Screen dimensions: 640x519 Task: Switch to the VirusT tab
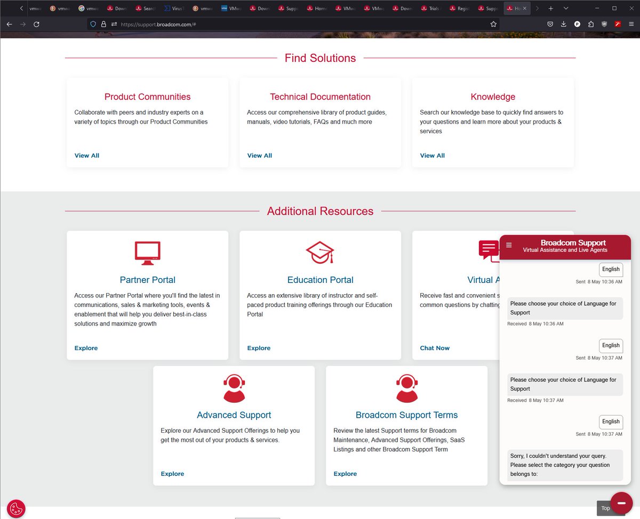174,9
